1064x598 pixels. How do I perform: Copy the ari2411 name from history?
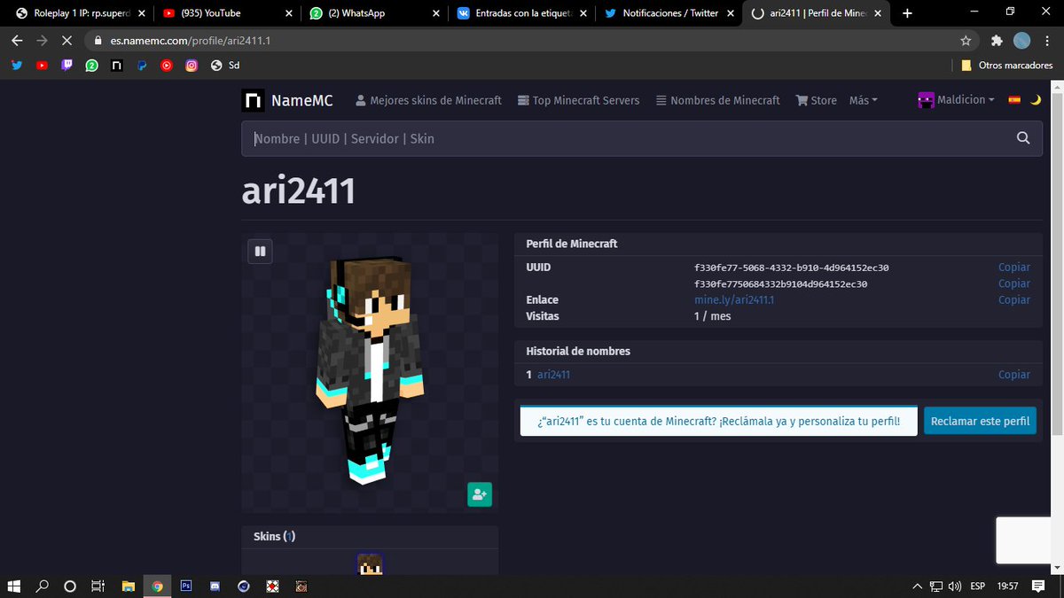1013,375
